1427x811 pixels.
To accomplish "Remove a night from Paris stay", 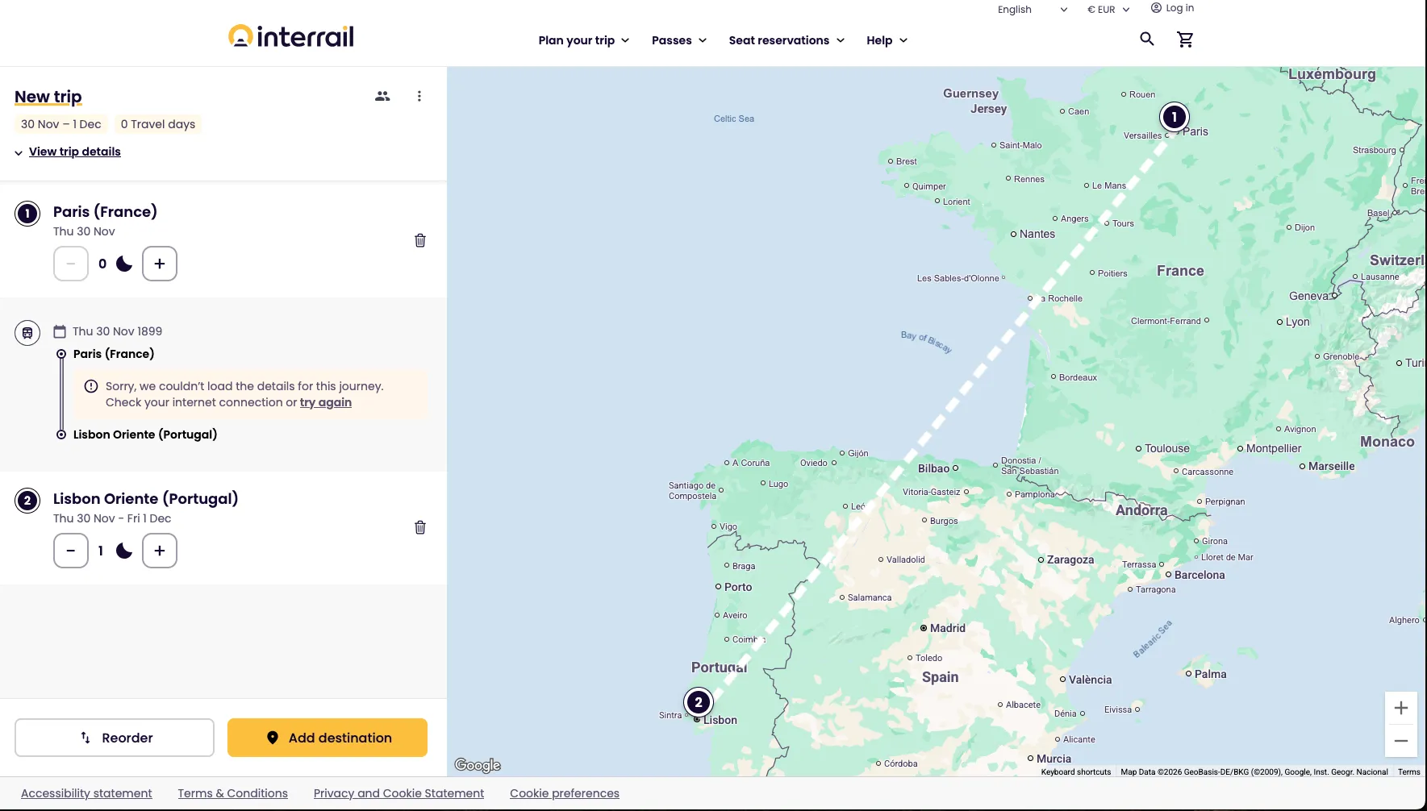I will pyautogui.click(x=71, y=264).
